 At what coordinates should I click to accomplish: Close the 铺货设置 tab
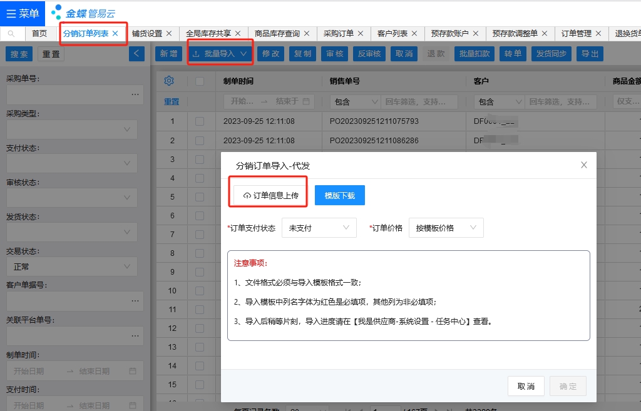(169, 34)
